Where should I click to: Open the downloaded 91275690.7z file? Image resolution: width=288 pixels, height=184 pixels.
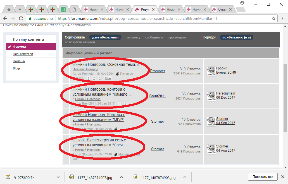coord(24,177)
